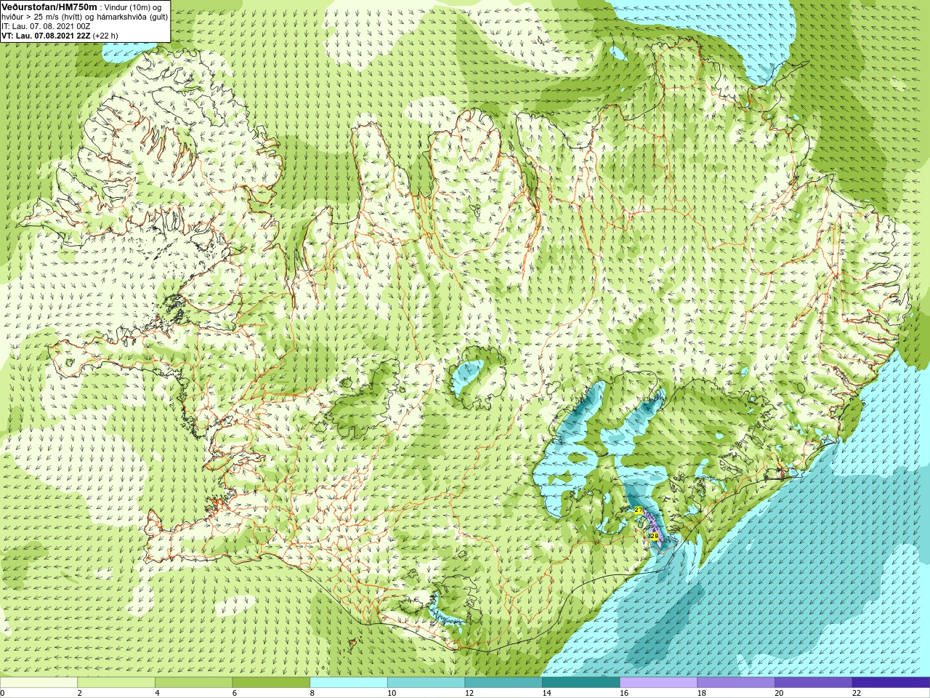This screenshot has width=930, height=698.
Task: Click the legend scale value 18
Action: (701, 693)
